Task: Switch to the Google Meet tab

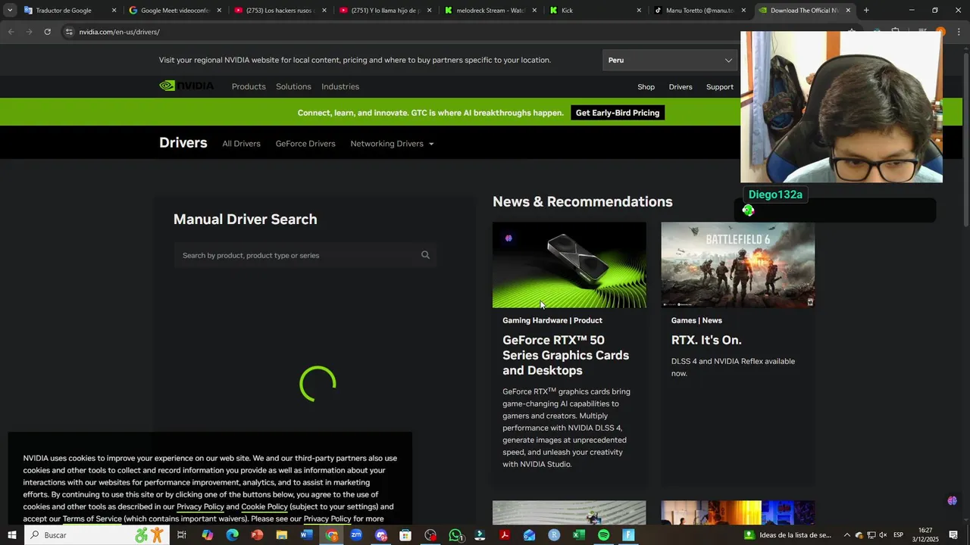Action: [174, 11]
